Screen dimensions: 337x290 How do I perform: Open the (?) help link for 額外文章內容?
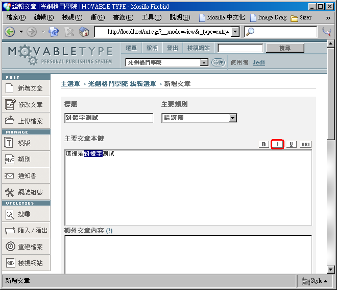pyautogui.click(x=109, y=231)
